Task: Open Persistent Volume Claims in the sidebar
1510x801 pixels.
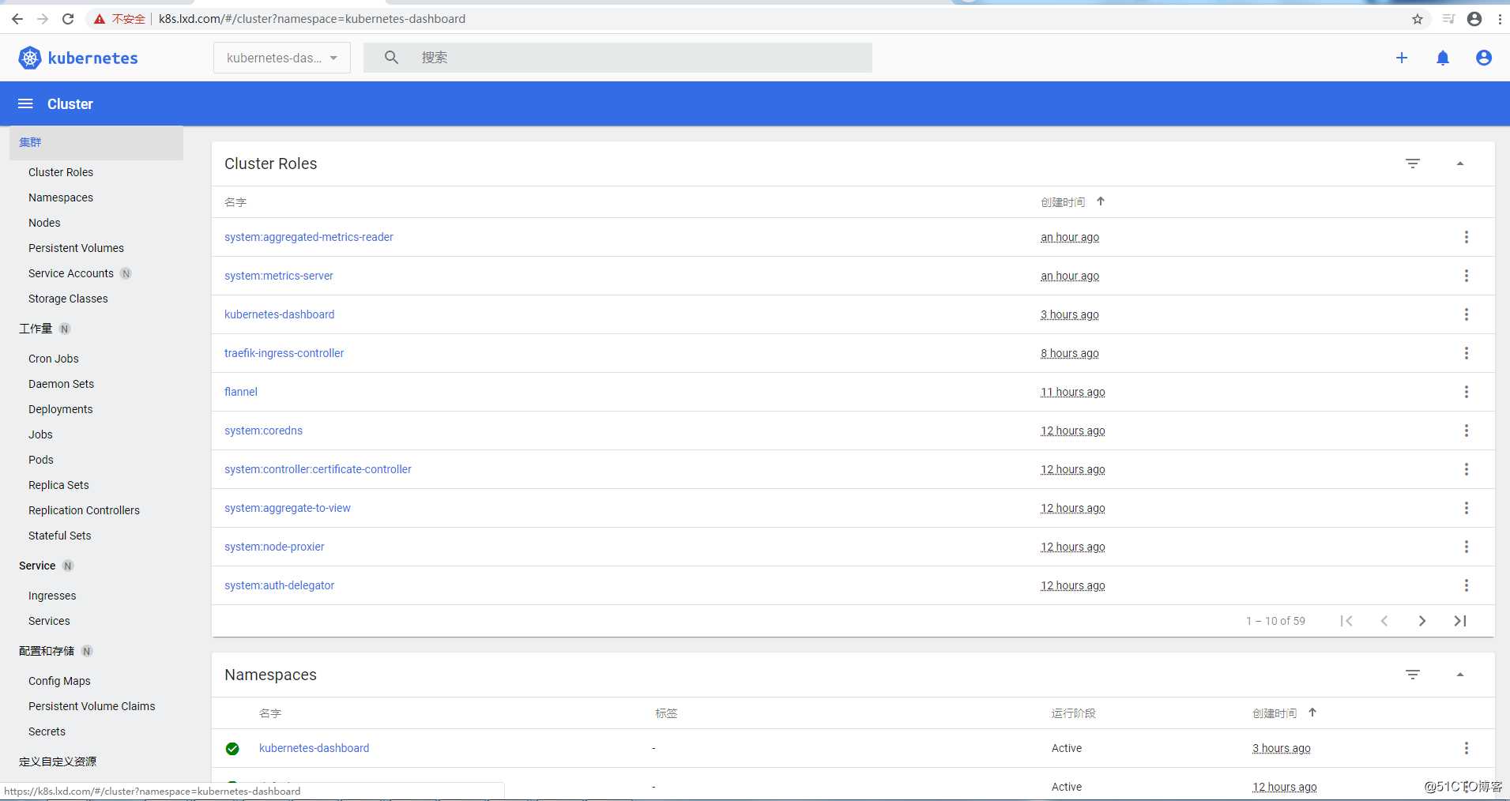Action: (x=92, y=706)
